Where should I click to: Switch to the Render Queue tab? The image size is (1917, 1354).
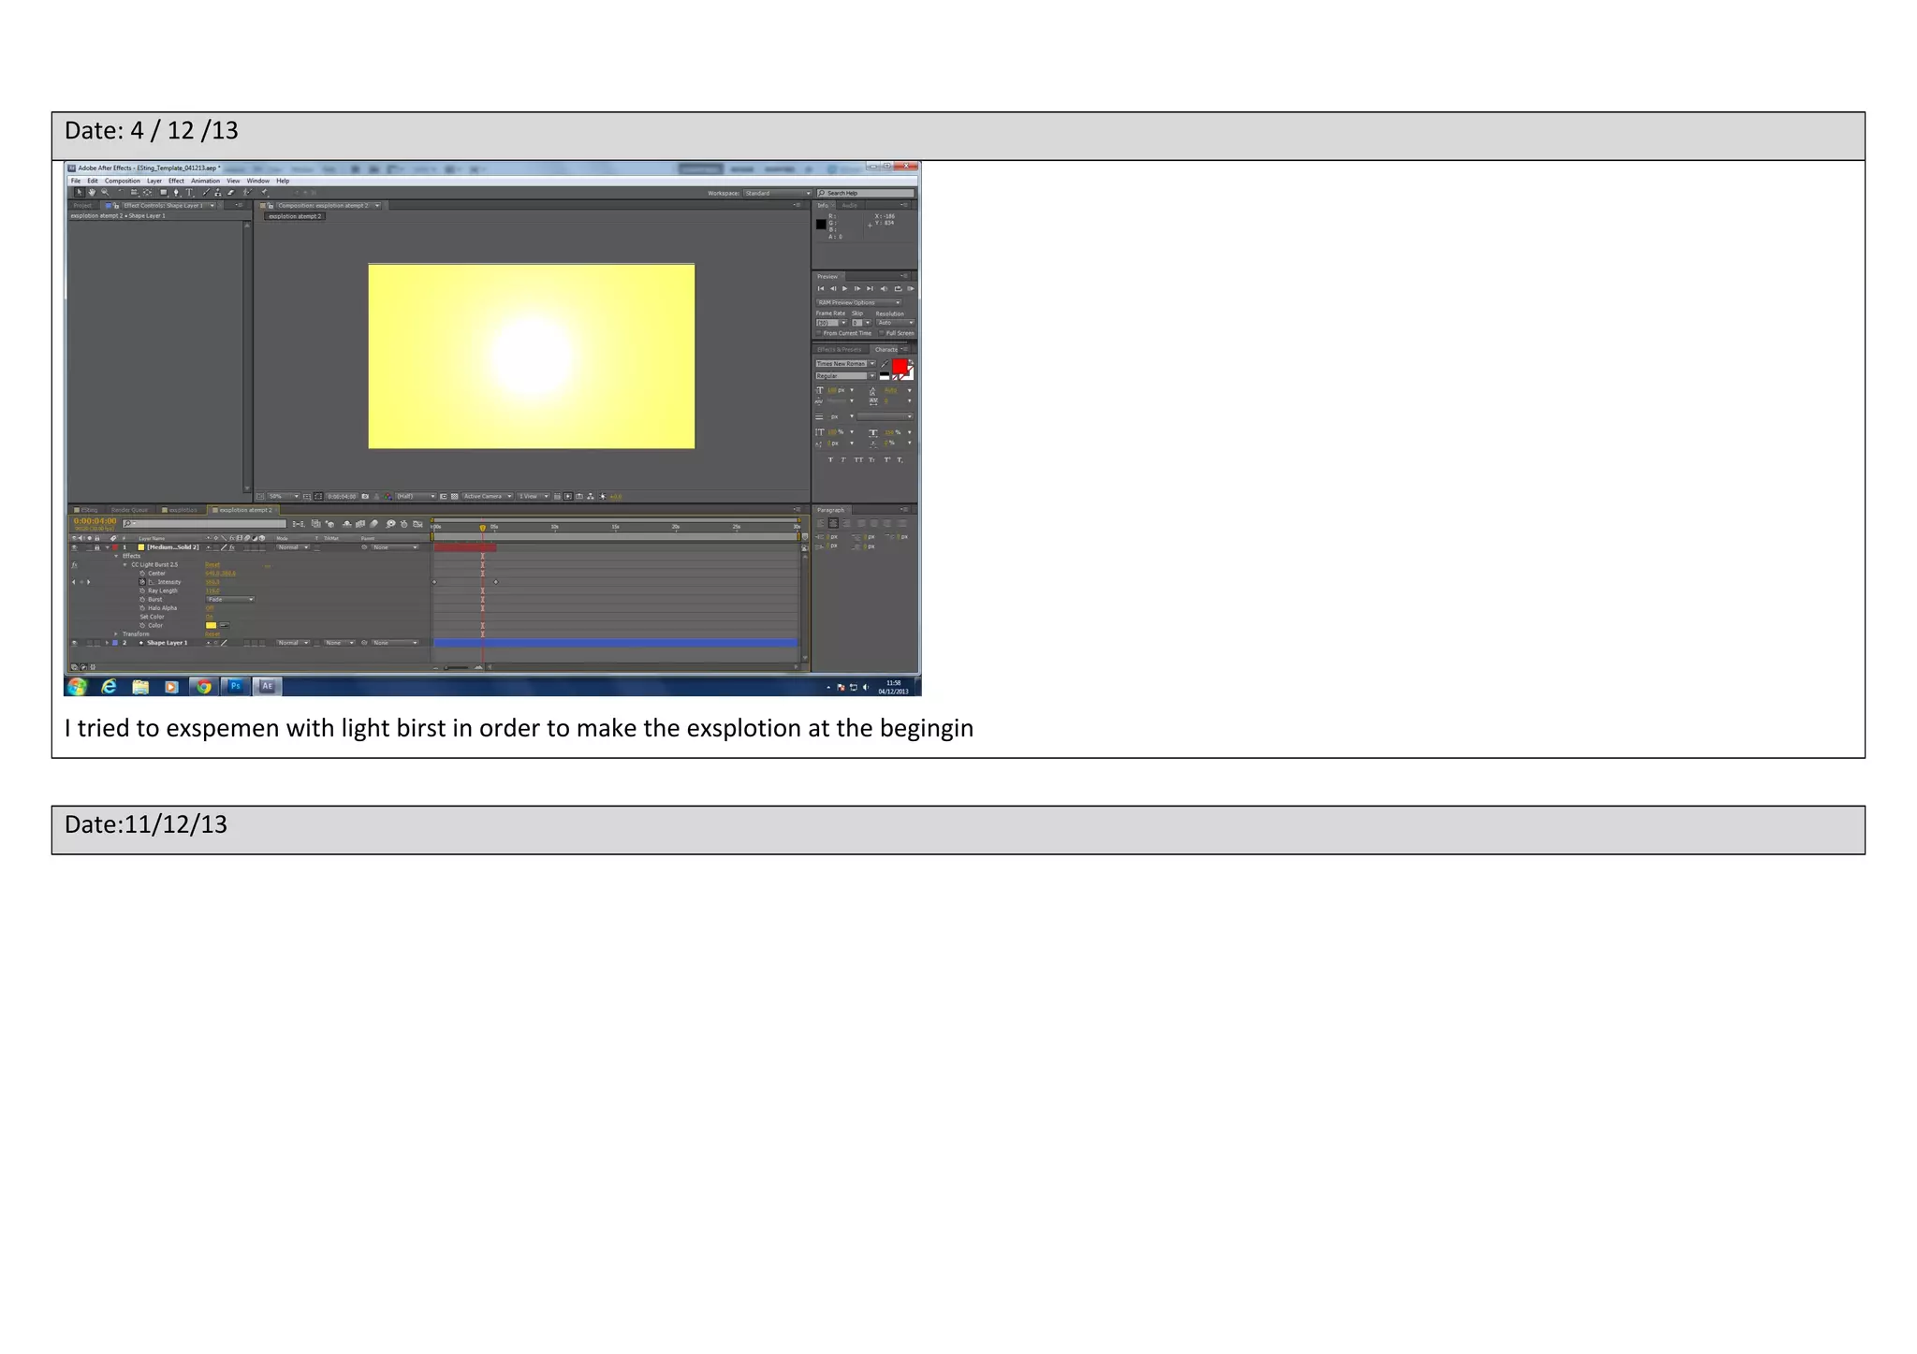point(129,510)
